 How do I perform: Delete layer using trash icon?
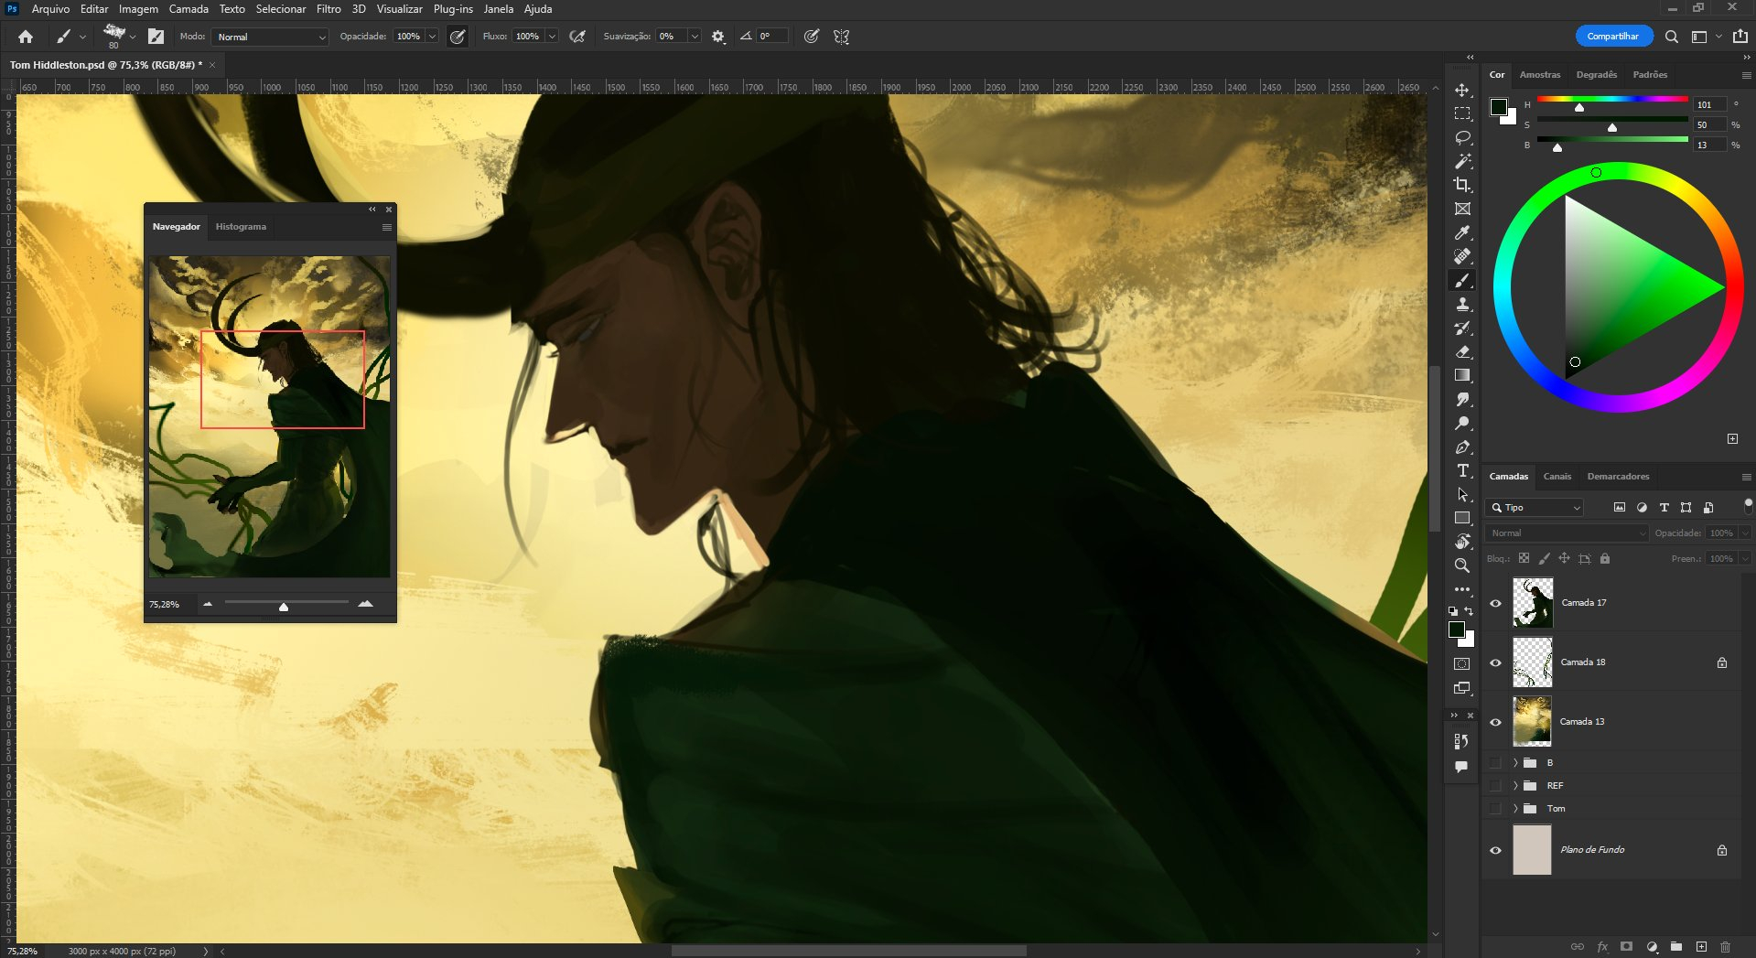click(x=1725, y=947)
